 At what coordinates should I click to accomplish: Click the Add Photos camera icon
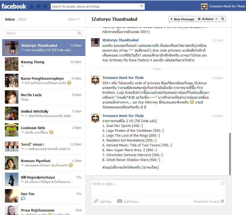(120, 201)
